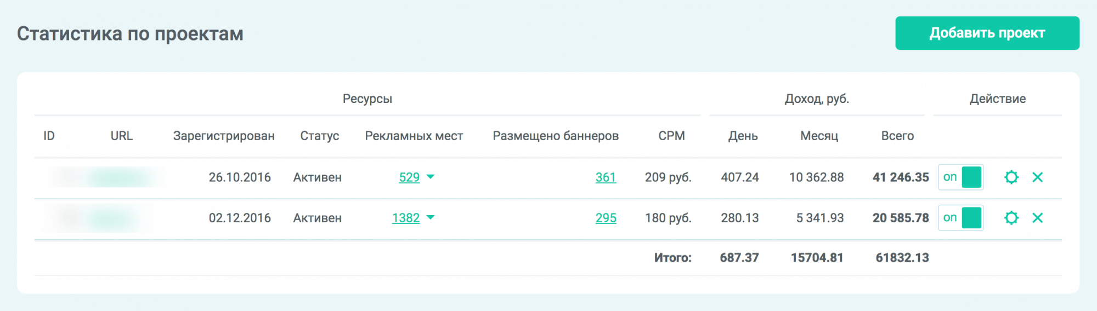Click the Зарегистрирован column header
This screenshot has height=311, width=1097.
pyautogui.click(x=224, y=136)
